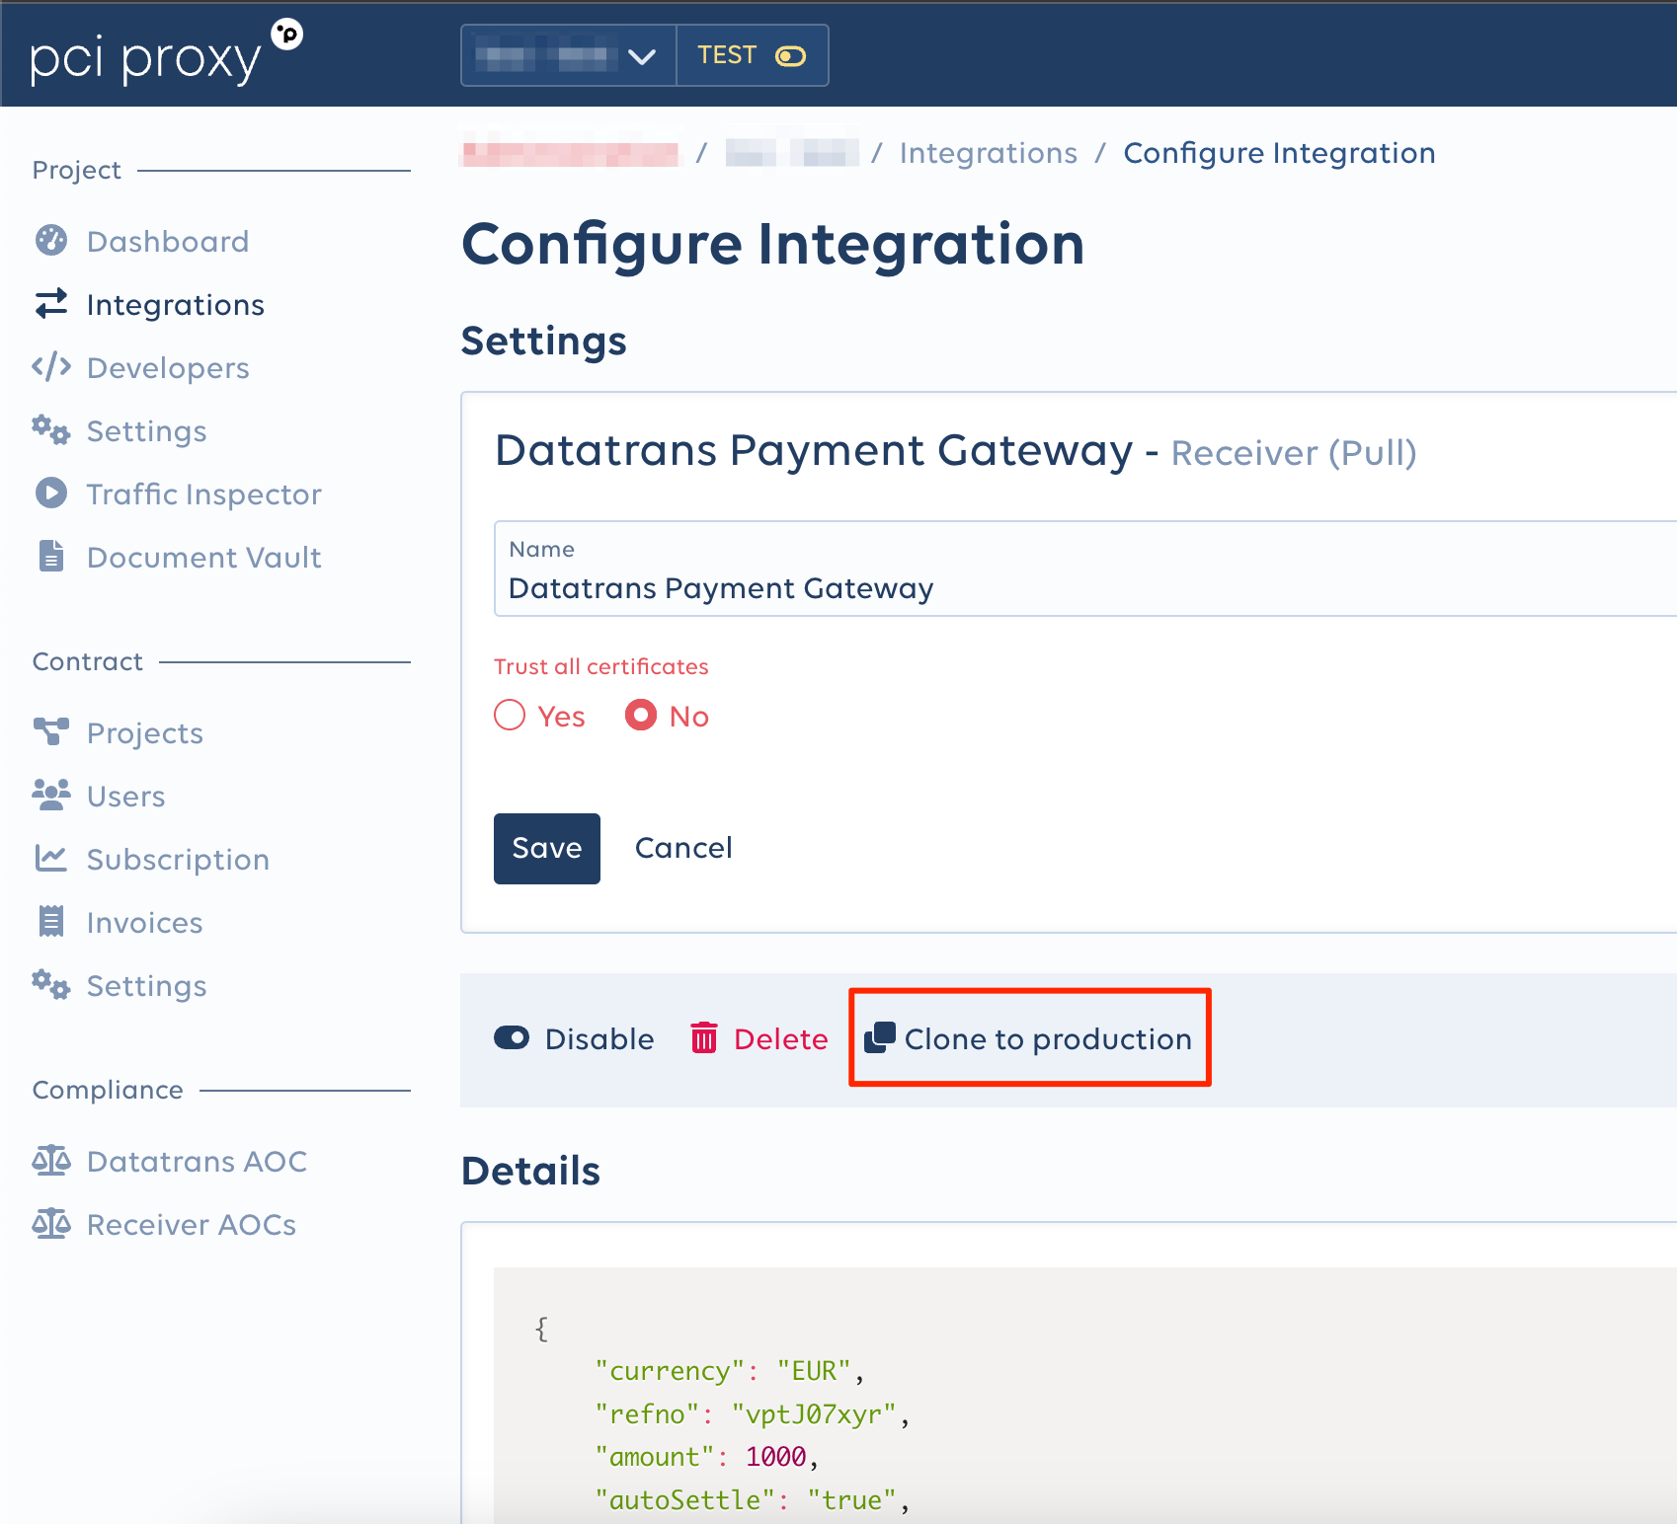Click the Dashboard gauge icon
Image resolution: width=1677 pixels, height=1524 pixels.
click(51, 240)
